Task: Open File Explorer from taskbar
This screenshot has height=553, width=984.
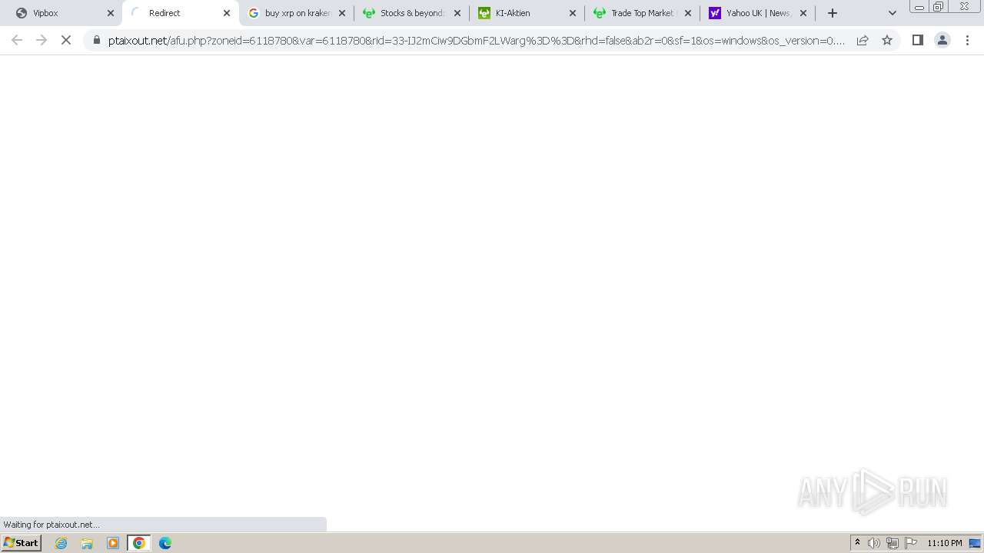Action: [x=87, y=543]
